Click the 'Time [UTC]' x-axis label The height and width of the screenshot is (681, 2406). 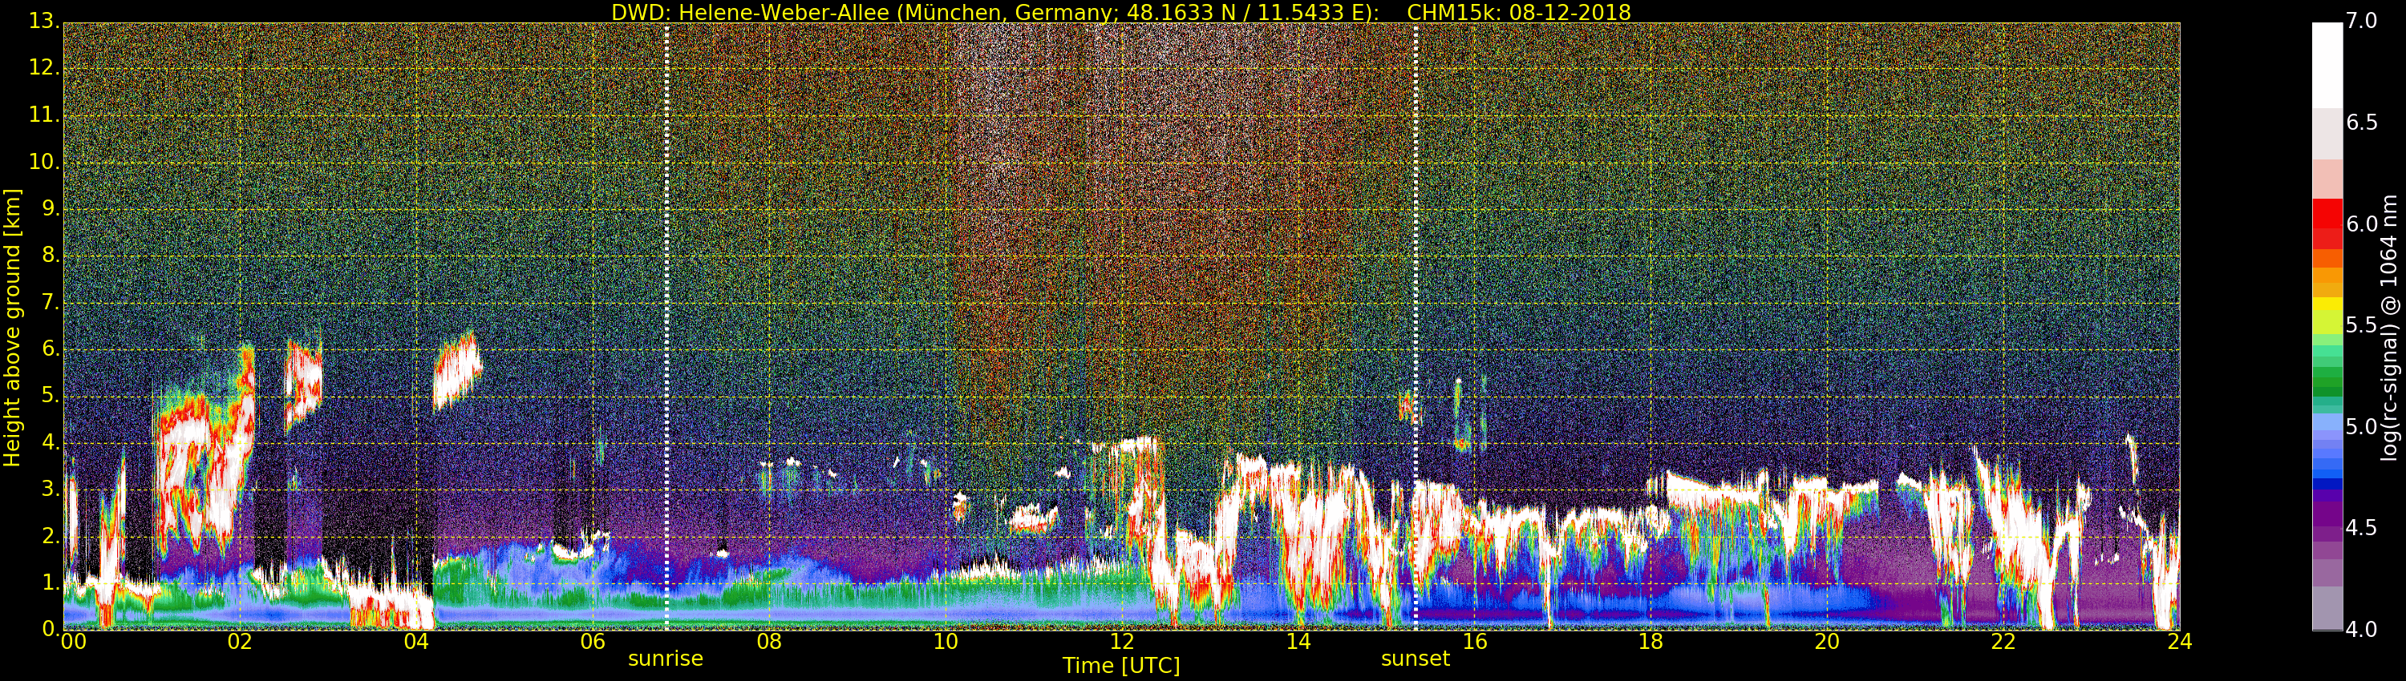click(x=1121, y=666)
